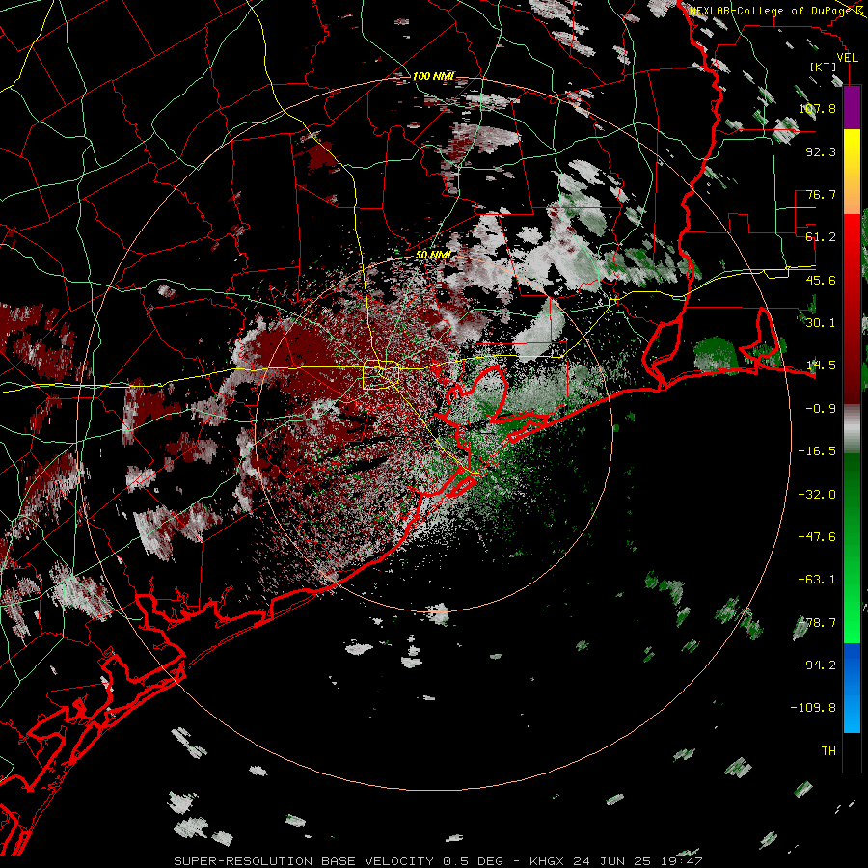Click the -16.5 value on velocity scale

click(817, 451)
